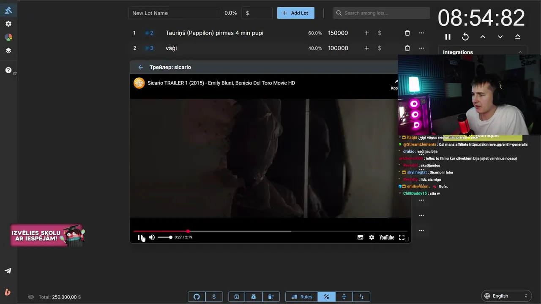
Task: Click the 150000 amount field
Action: pos(338,33)
